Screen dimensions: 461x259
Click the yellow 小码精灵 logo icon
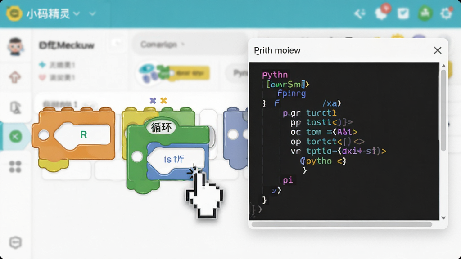click(14, 13)
